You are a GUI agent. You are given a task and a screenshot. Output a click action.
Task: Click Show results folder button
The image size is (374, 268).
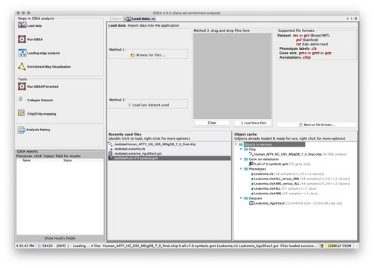click(60, 238)
